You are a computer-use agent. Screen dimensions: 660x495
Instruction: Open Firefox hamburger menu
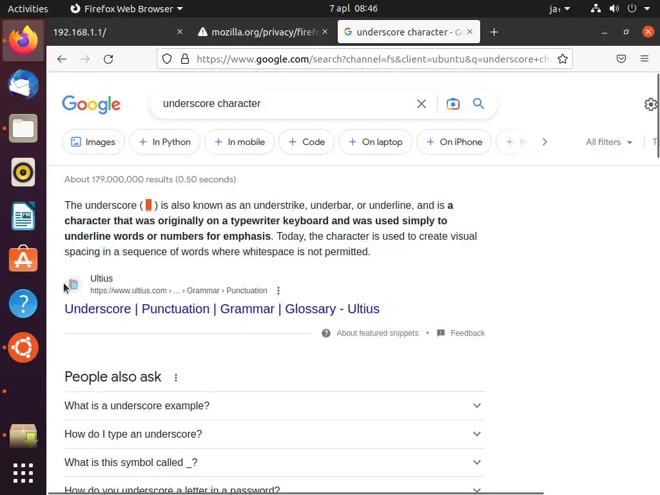point(645,59)
